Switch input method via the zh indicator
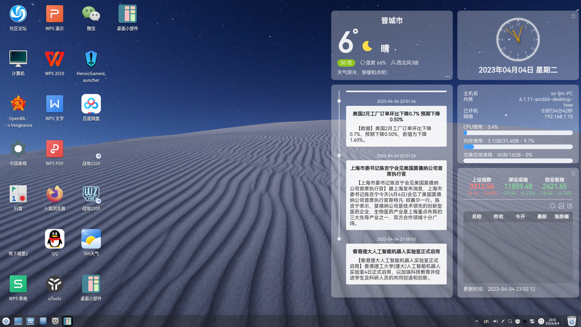Image resolution: width=581 pixels, height=327 pixels. pos(486,321)
